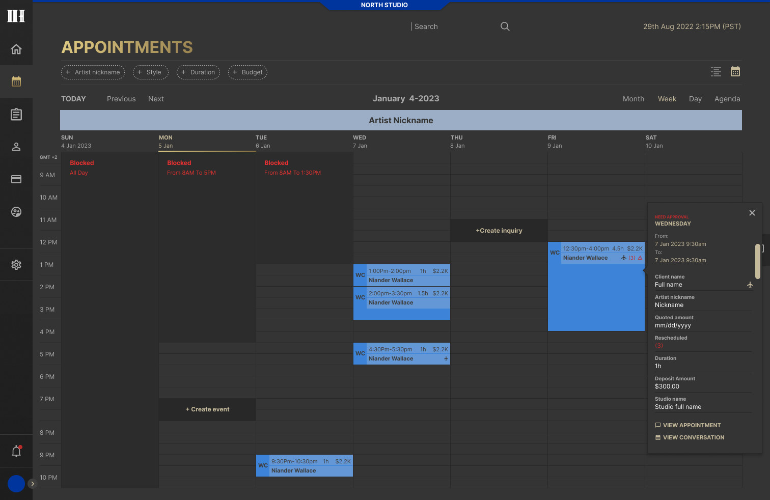Click the airplane icon beside Client name
Image resolution: width=770 pixels, height=500 pixels.
(750, 285)
